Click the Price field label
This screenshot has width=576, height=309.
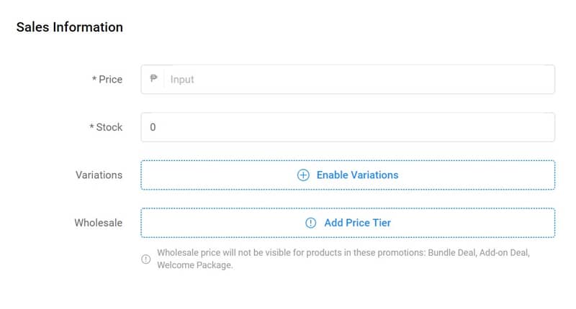tap(111, 79)
